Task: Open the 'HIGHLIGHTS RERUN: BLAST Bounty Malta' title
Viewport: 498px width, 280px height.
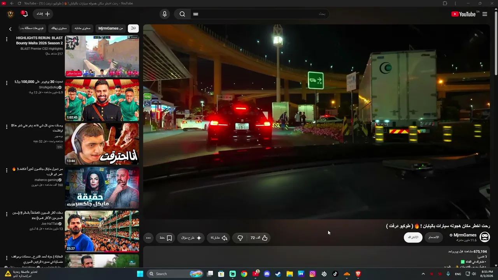Action: pos(39,40)
